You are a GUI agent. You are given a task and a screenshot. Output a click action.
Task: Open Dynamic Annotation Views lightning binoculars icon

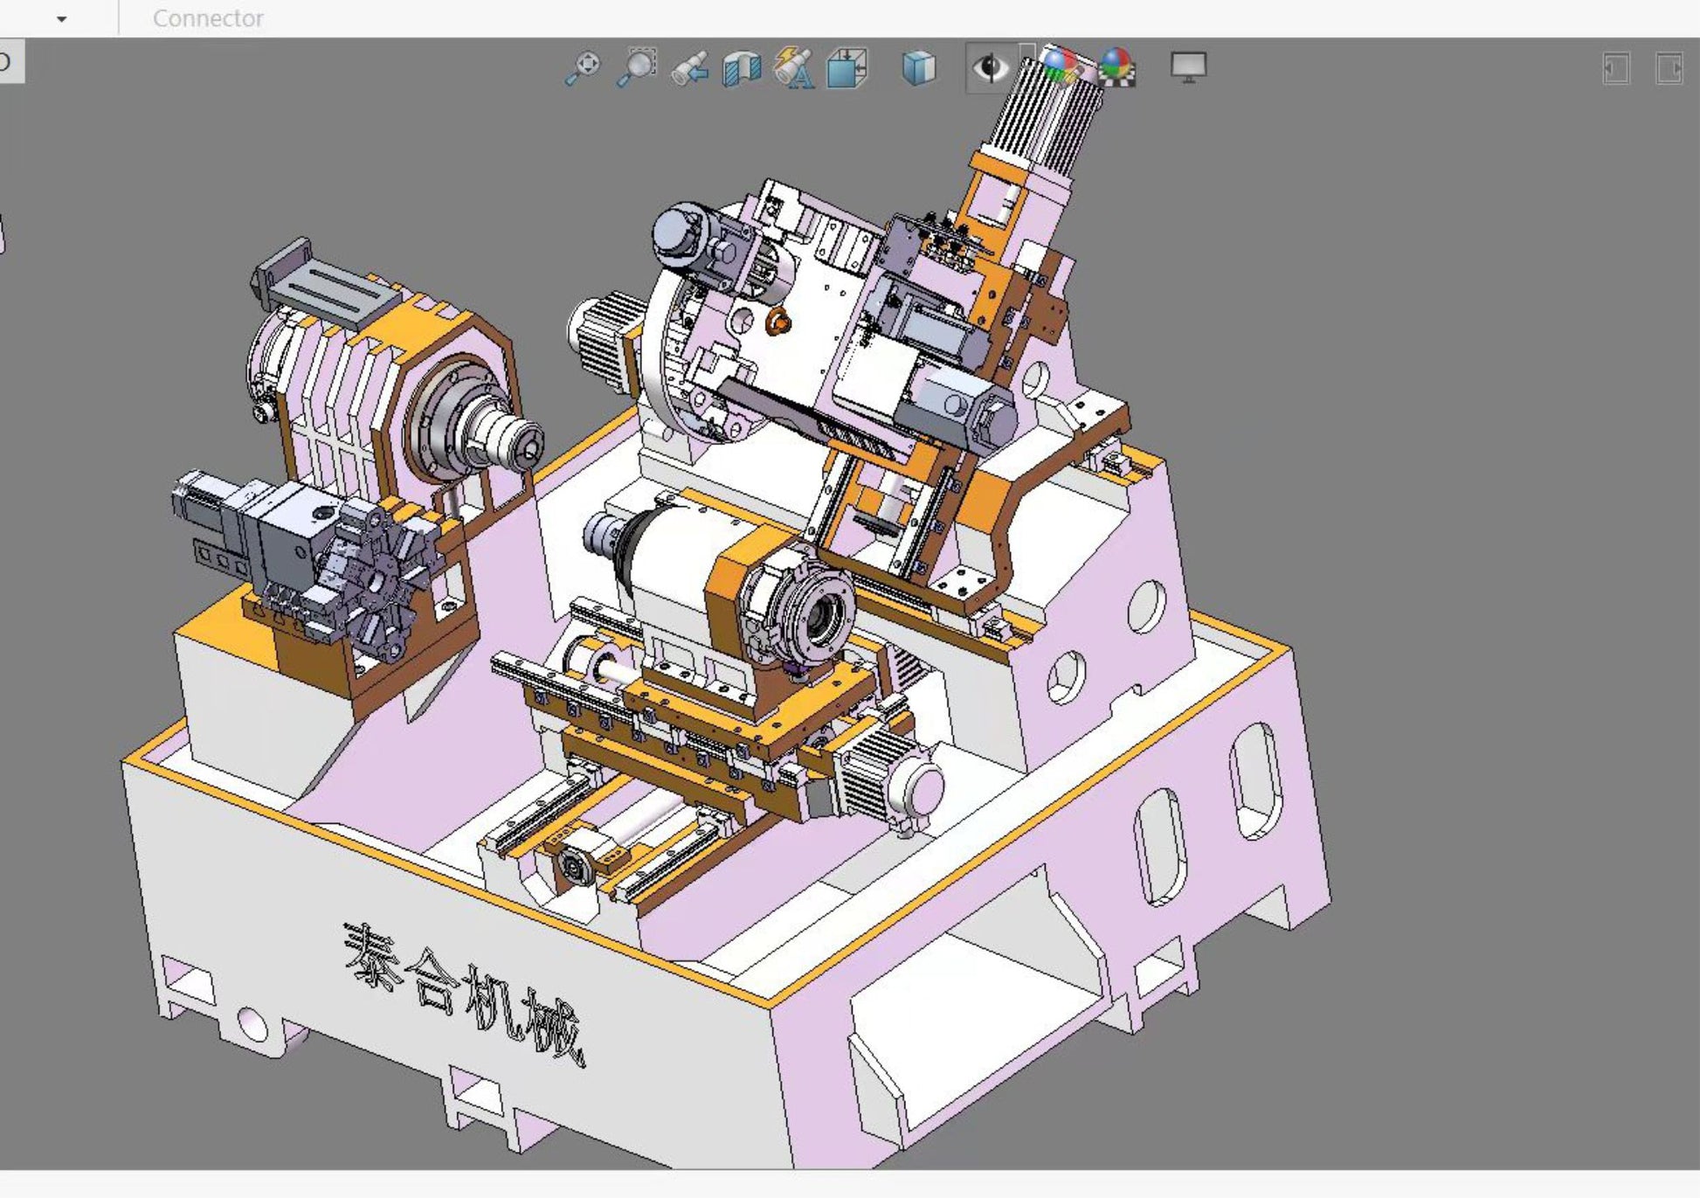[794, 68]
